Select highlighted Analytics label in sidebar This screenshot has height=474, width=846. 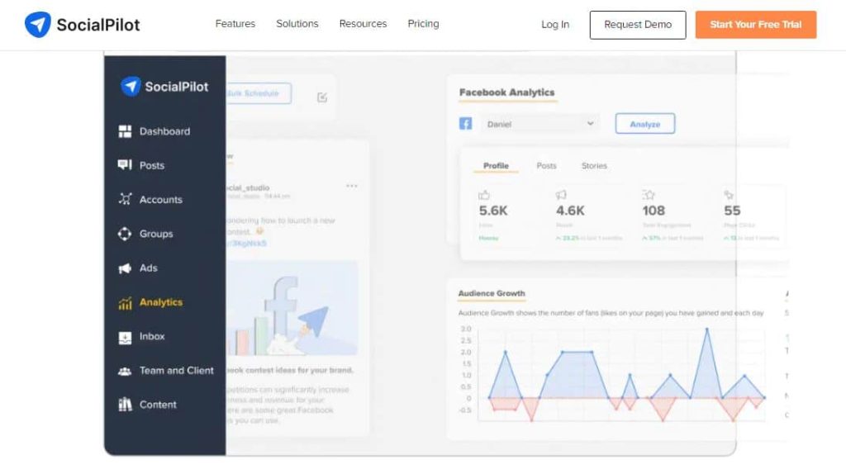pos(161,302)
